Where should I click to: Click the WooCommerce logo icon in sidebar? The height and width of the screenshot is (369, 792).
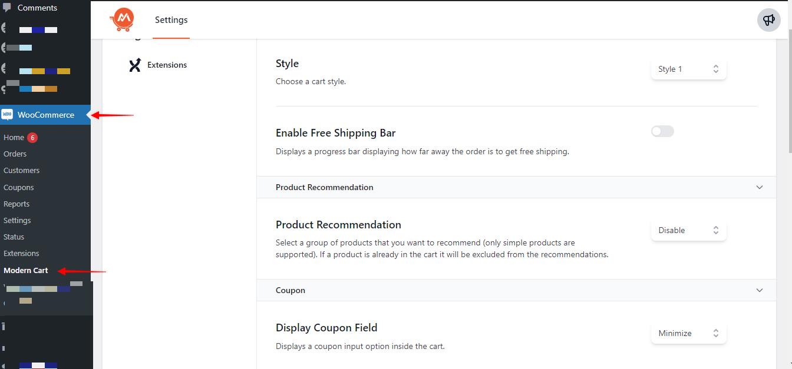(7, 115)
